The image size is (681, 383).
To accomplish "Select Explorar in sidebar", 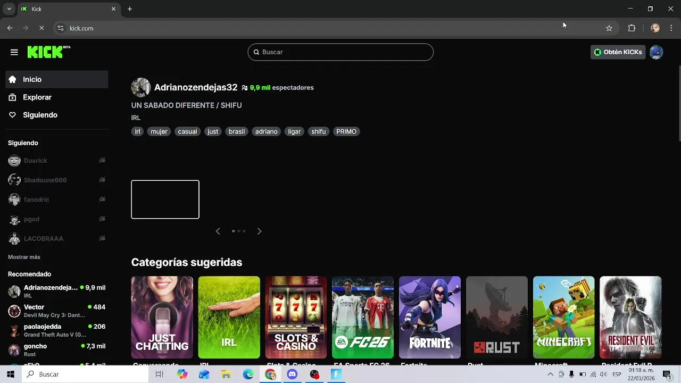I will coord(57,97).
